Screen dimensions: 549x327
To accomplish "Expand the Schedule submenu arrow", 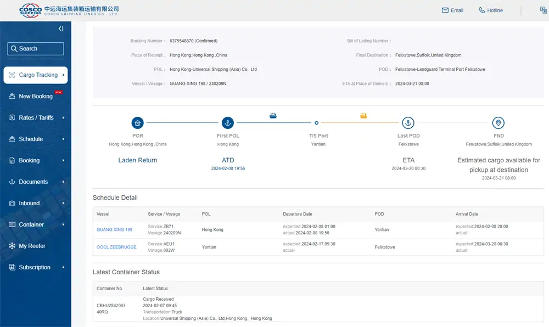I will [x=63, y=139].
